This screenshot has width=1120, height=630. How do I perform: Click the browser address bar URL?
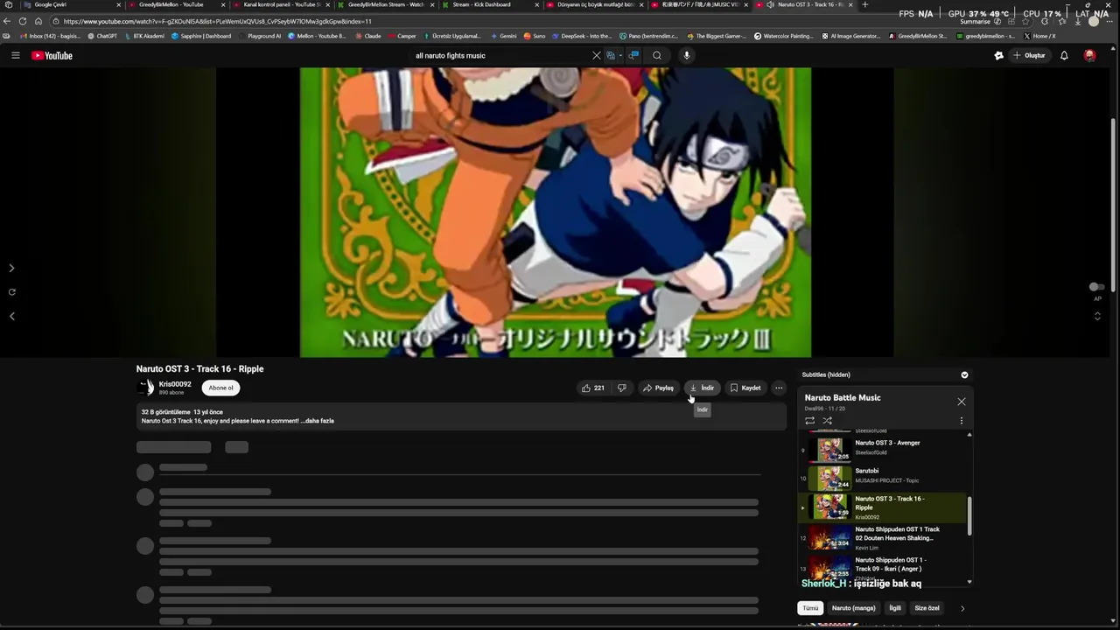click(x=217, y=21)
